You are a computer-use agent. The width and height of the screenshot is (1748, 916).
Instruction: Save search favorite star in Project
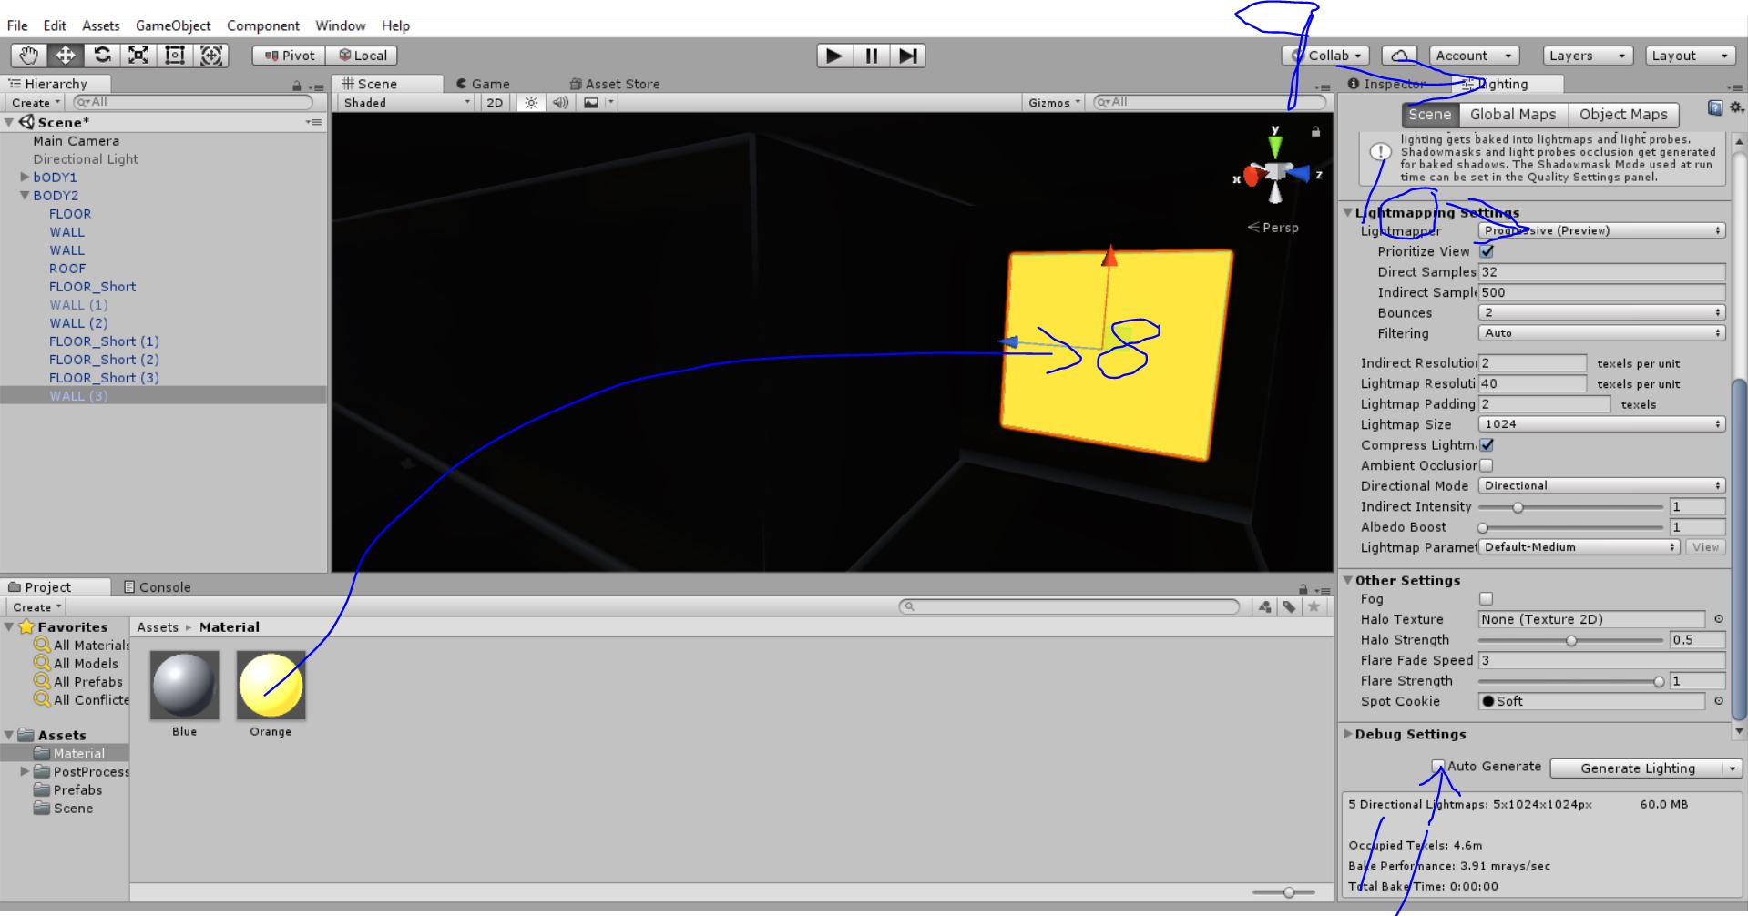pos(1314,607)
